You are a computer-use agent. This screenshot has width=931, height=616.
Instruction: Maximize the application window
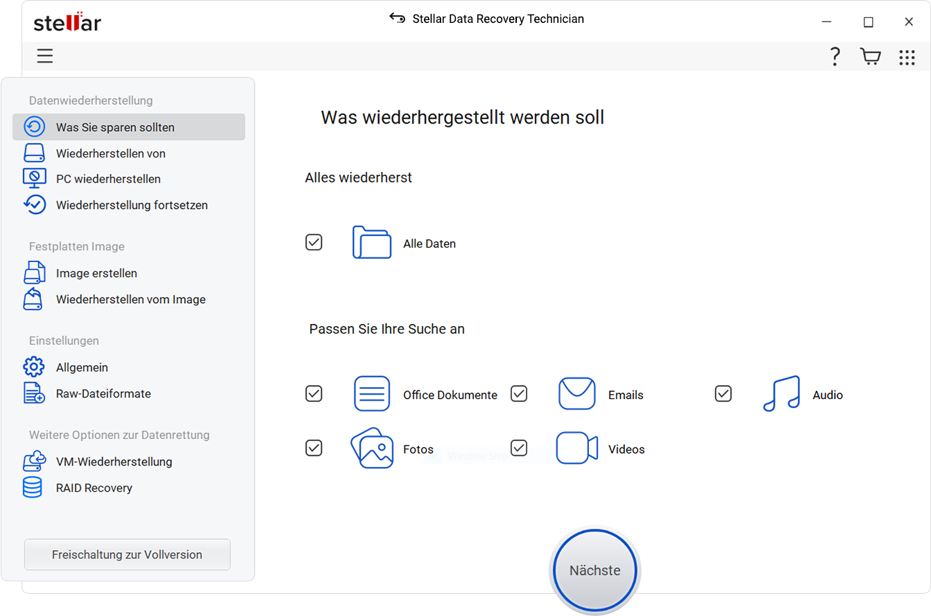[x=868, y=22]
